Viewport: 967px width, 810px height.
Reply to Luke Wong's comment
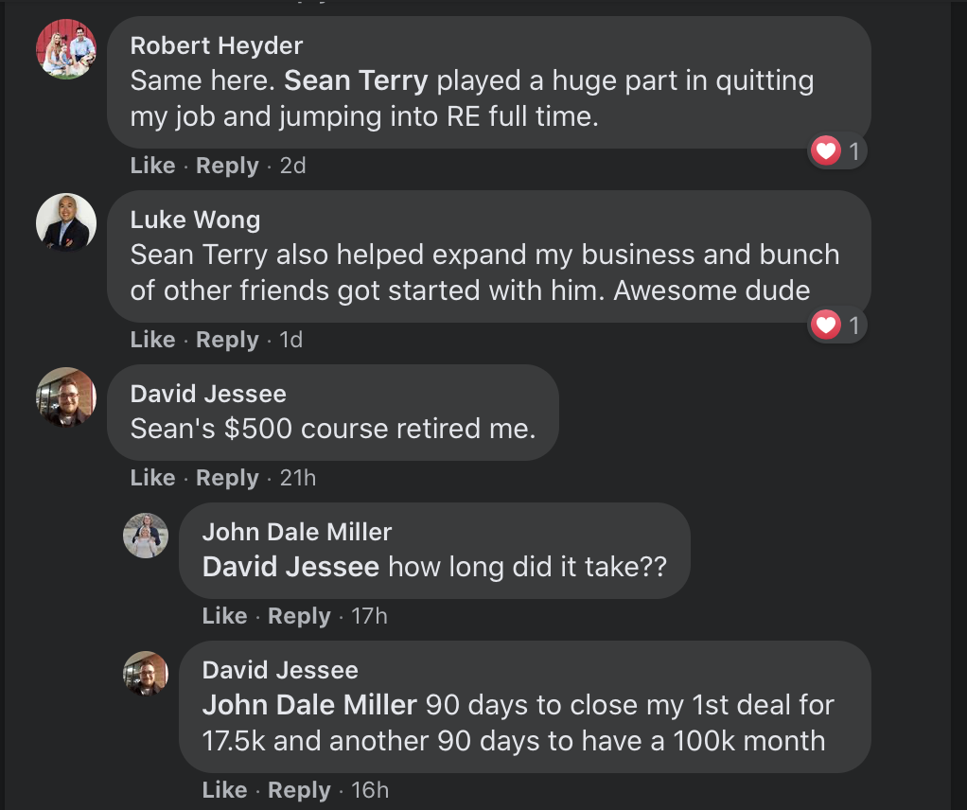pos(227,340)
